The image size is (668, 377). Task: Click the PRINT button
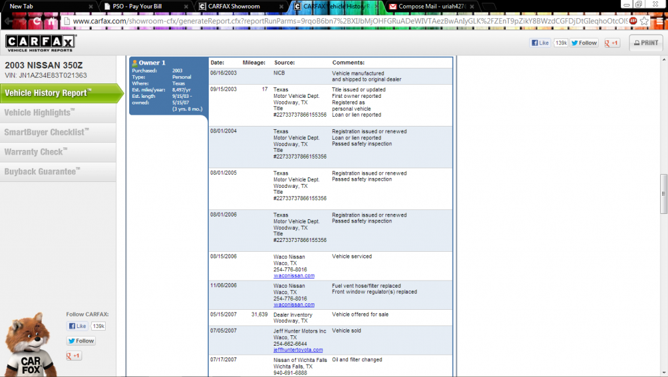[646, 42]
